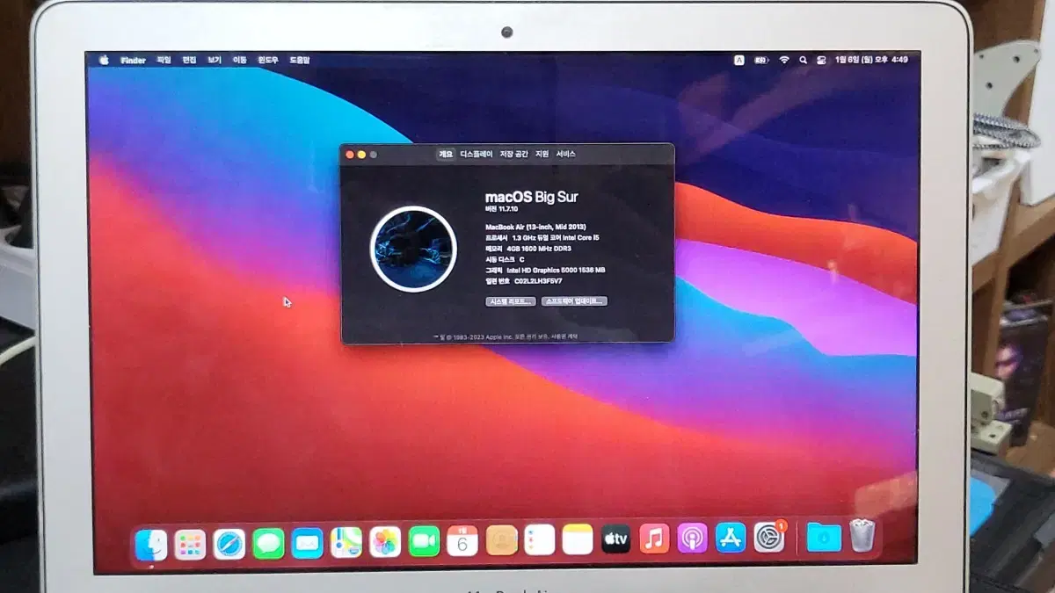Launch the Apple TV app
Screen dimensions: 1055x593
click(x=615, y=539)
